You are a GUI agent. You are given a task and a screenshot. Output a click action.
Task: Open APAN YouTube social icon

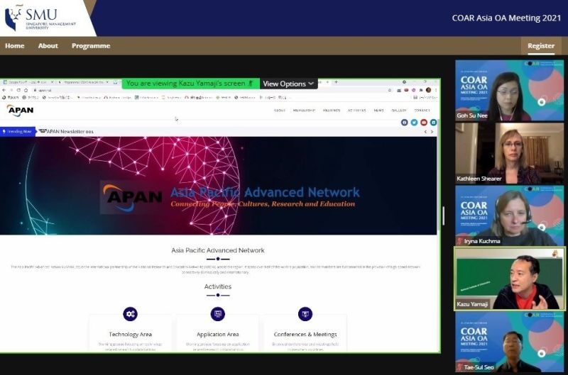[x=423, y=123]
